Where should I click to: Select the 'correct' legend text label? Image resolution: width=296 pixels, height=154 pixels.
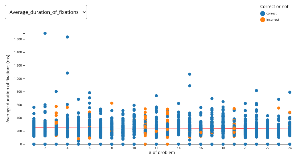coord(271,13)
